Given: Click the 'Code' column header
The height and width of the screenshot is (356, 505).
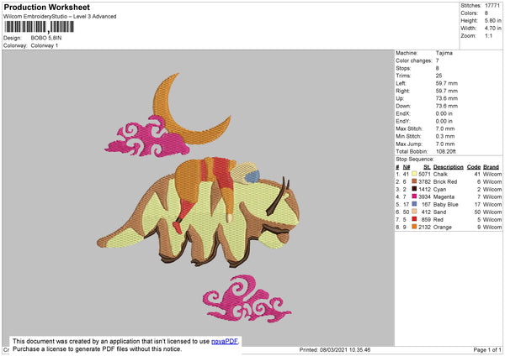Looking at the screenshot, I should pos(474,167).
